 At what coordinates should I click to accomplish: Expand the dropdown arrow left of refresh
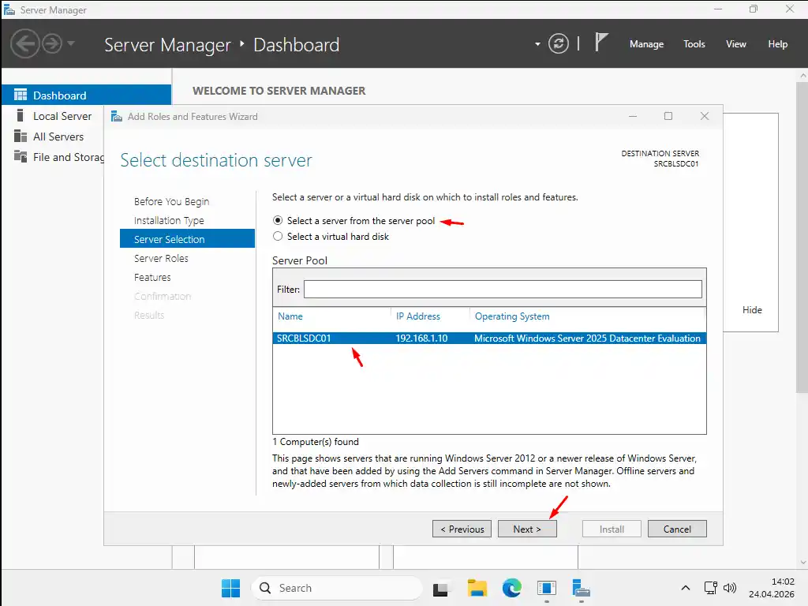click(537, 44)
